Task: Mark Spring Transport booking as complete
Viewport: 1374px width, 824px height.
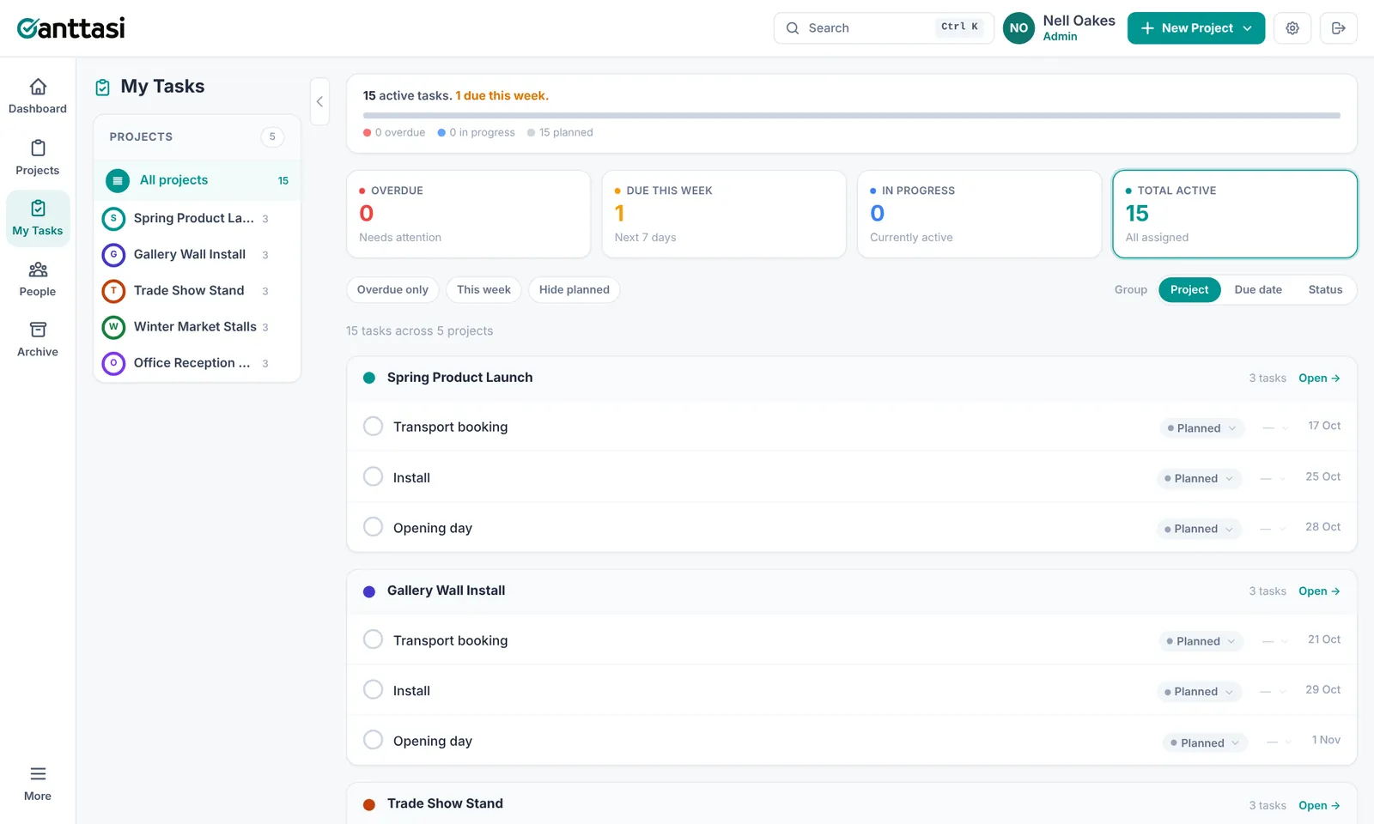Action: pos(373,426)
